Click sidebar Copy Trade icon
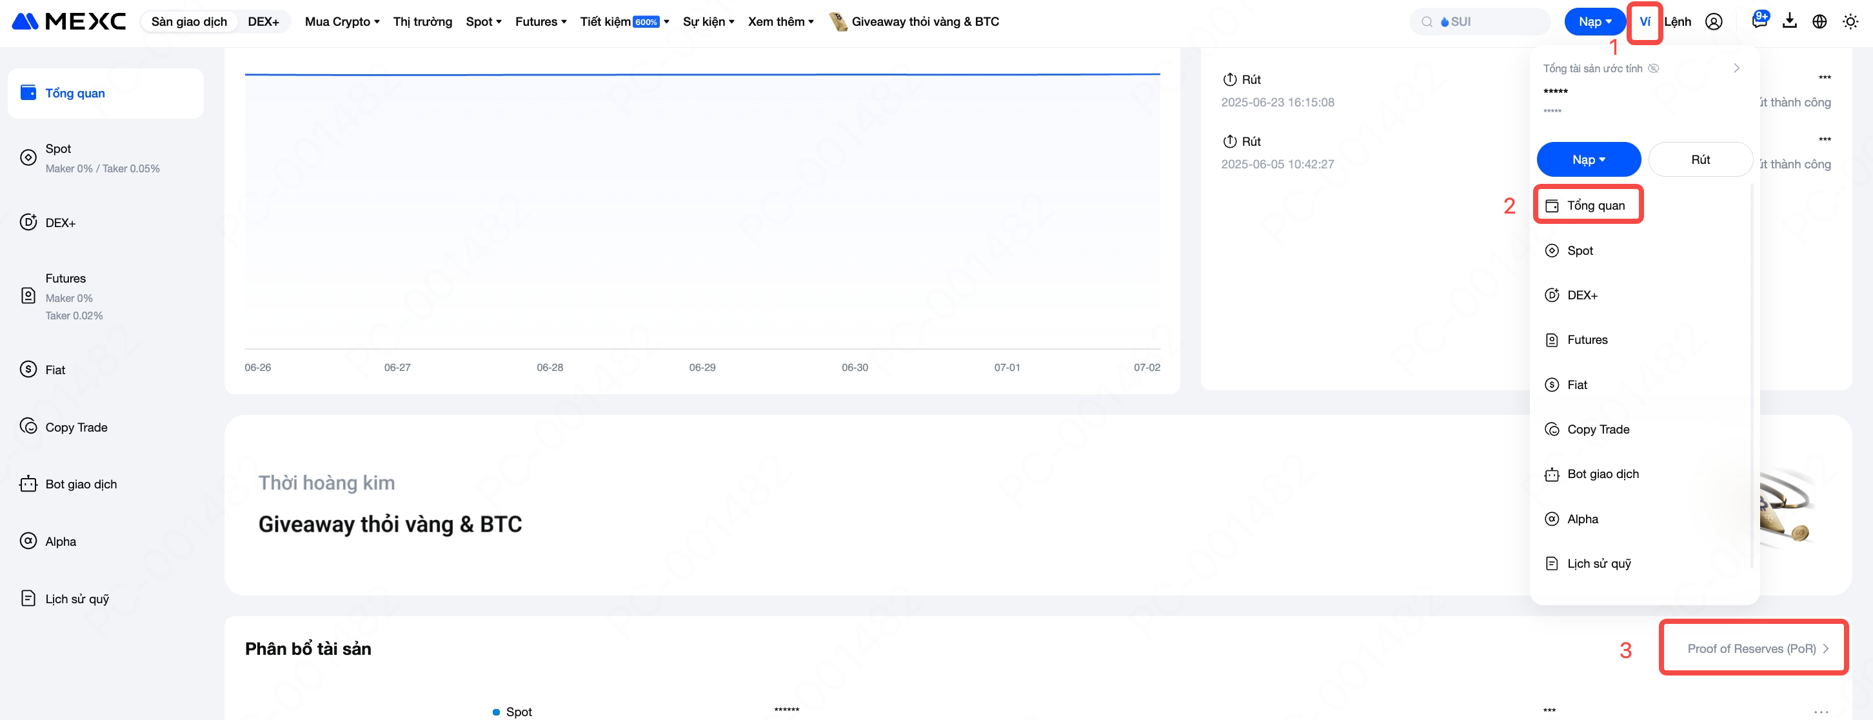 pos(28,426)
